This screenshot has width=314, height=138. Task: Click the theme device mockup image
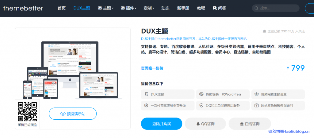click(72, 70)
